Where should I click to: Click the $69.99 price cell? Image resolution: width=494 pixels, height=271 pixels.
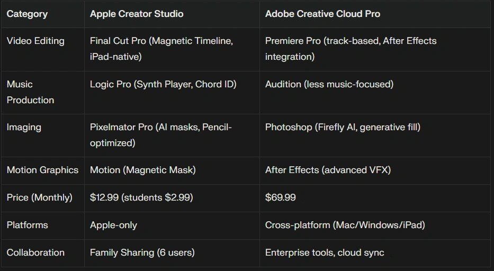(x=280, y=197)
